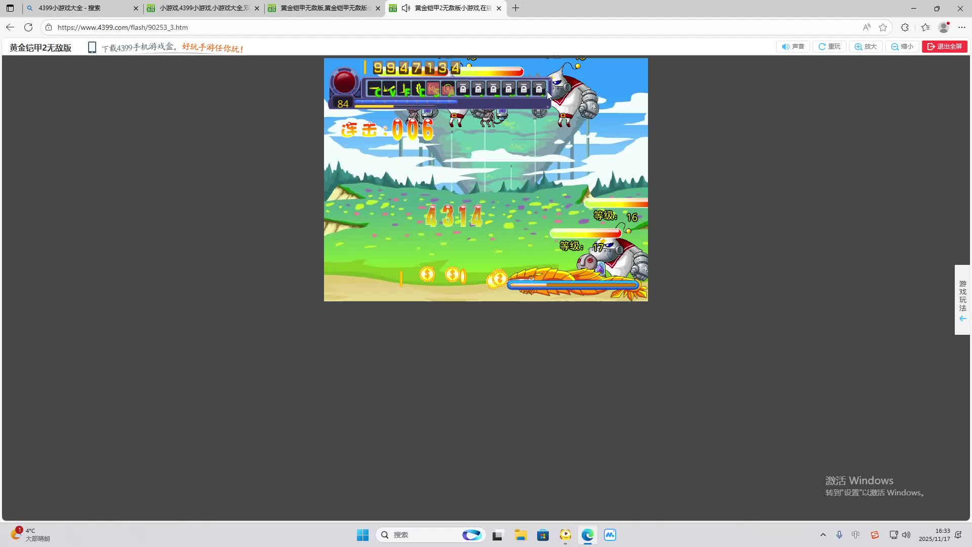Screen dimensions: 972x547
Task: Click the first skill slot labeled C
Action: [x=375, y=90]
